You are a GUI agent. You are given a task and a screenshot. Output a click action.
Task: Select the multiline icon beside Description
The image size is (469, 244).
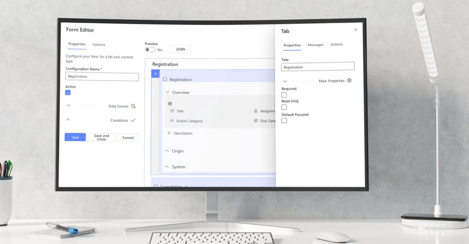pyautogui.click(x=169, y=133)
